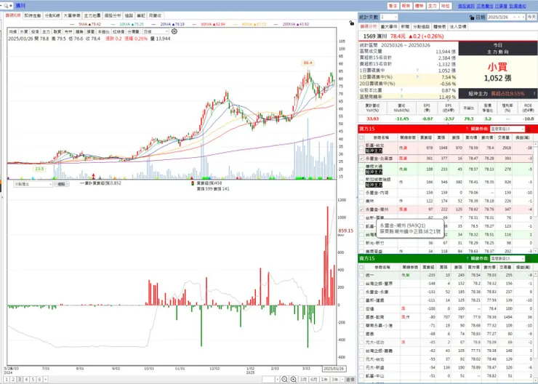The height and width of the screenshot is (384, 538).
Task: Uncheck the 永豐金-北高雄 row checkbox
Action: click(361, 159)
